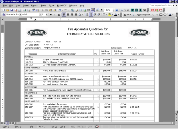Apply the font color button

pos(116,15)
